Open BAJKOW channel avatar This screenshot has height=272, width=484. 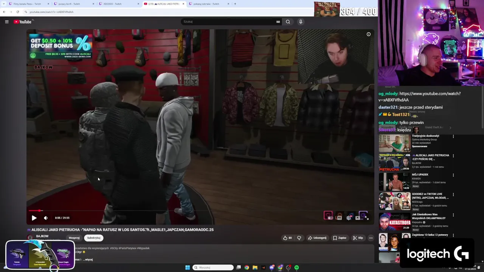click(30, 238)
